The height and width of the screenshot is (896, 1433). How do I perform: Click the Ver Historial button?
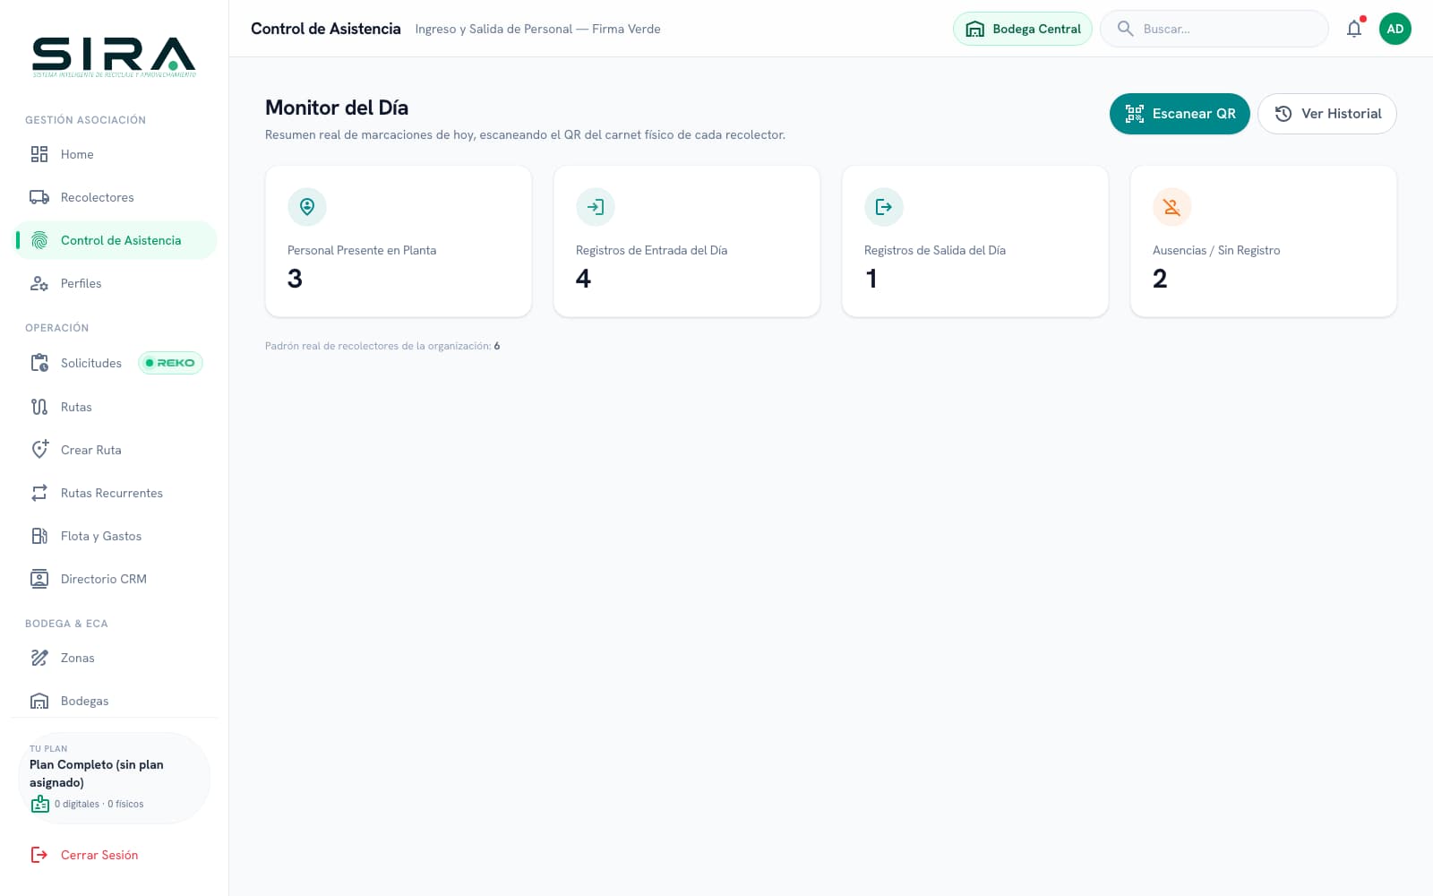1327,114
